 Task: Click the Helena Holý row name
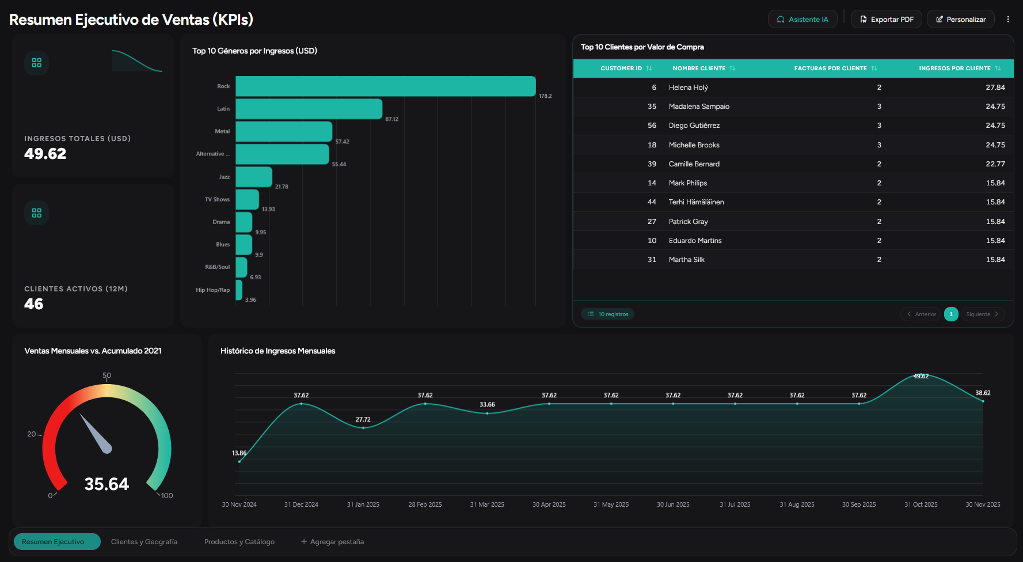point(689,88)
